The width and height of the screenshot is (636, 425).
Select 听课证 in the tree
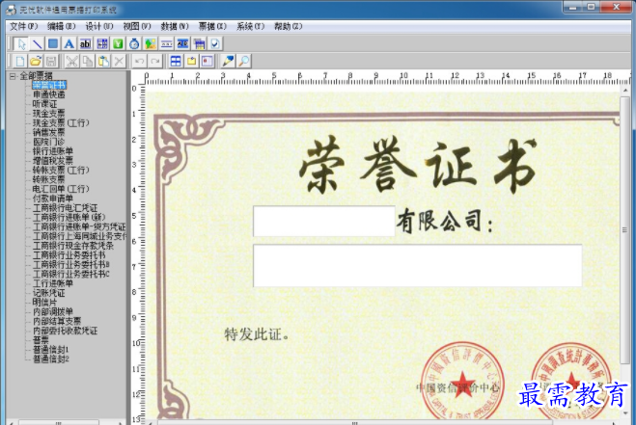[44, 104]
